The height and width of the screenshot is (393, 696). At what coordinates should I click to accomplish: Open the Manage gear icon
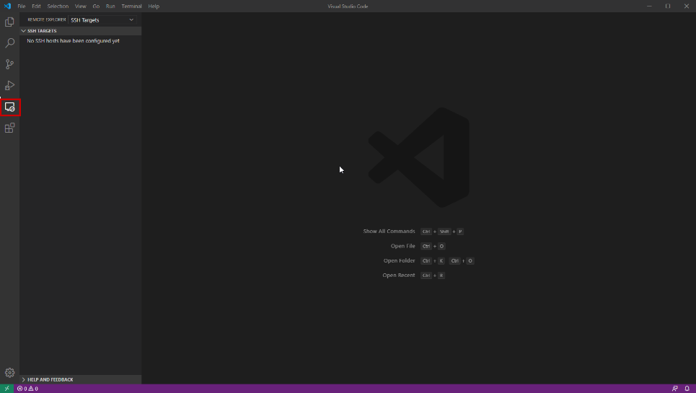9,373
